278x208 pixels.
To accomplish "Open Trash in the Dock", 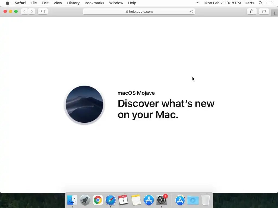I will point(206,200).
